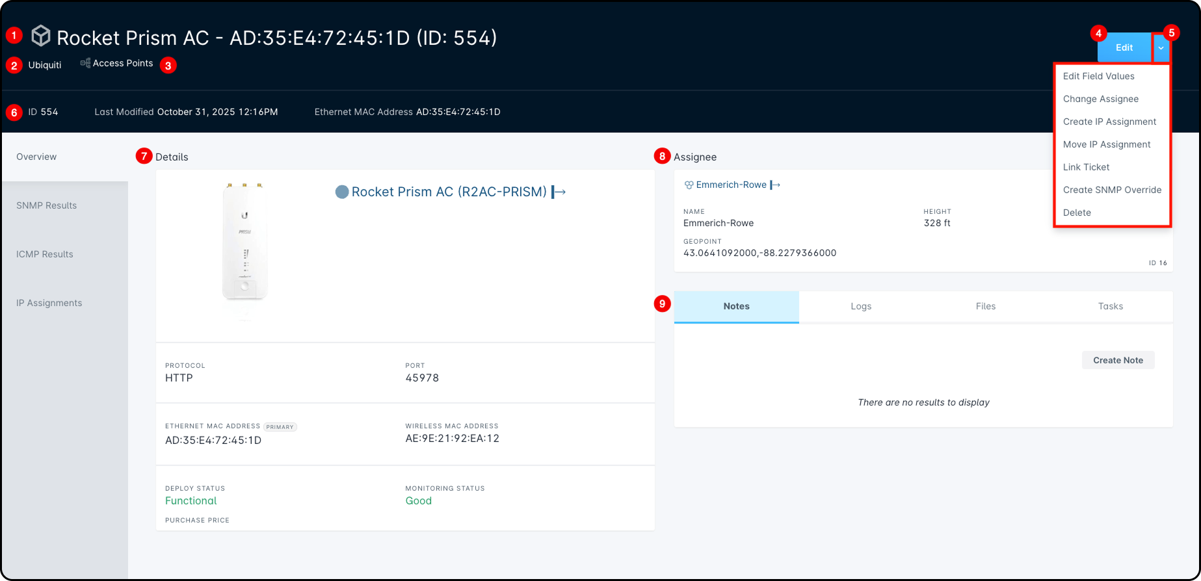Click the PRIMARY badge
Screen dimensions: 1201x581
[280, 427]
